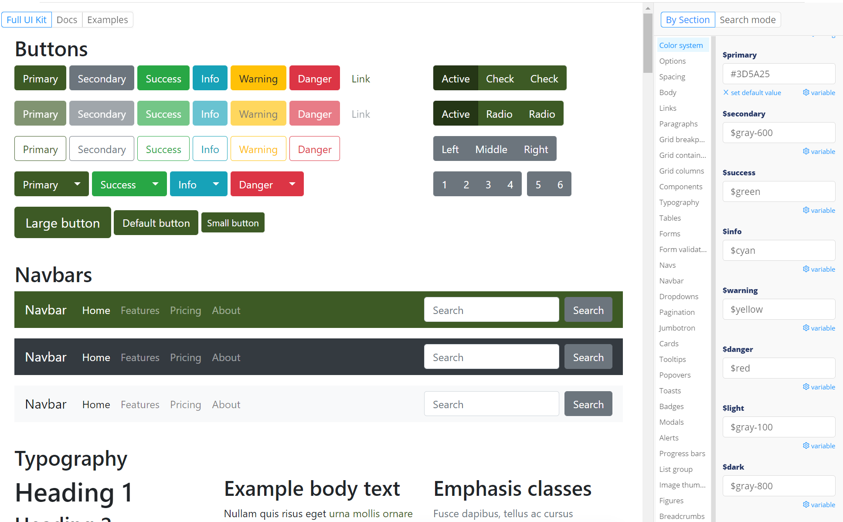Screen dimensions: 843x522
Task: Click the Link button in first row
Action: [x=361, y=78]
